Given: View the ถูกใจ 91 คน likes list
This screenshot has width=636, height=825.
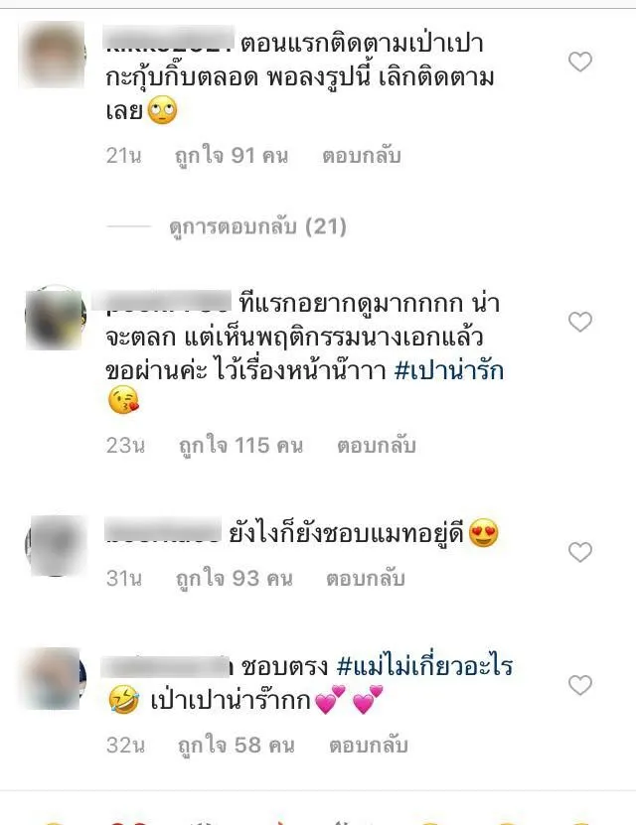Looking at the screenshot, I should [232, 156].
